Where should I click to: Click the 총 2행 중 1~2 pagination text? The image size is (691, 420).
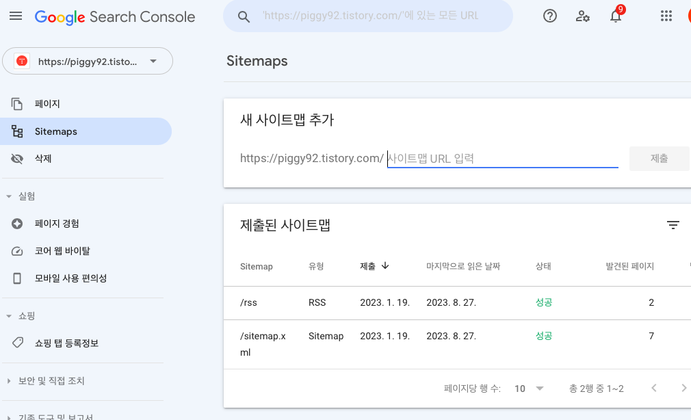point(597,389)
